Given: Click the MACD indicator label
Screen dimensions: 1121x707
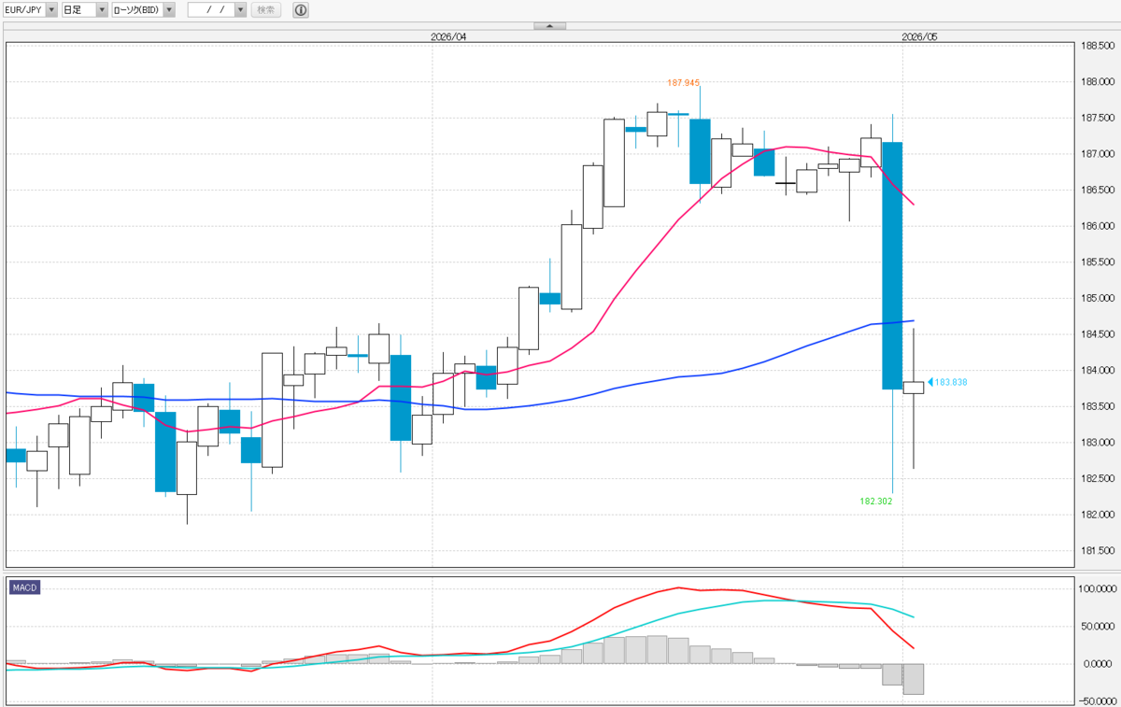Looking at the screenshot, I should pos(25,587).
